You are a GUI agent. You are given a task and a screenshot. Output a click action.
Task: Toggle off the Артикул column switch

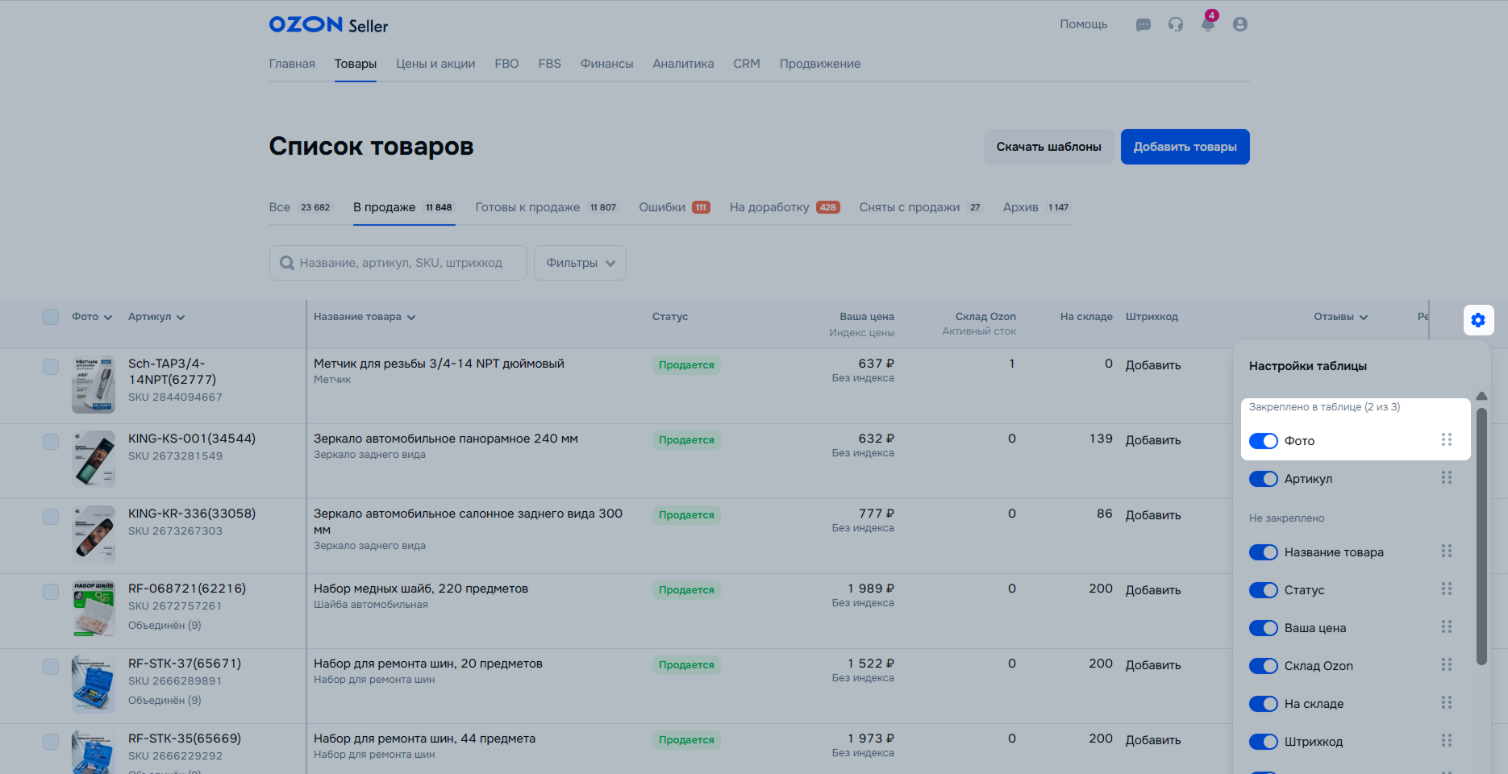(1263, 479)
